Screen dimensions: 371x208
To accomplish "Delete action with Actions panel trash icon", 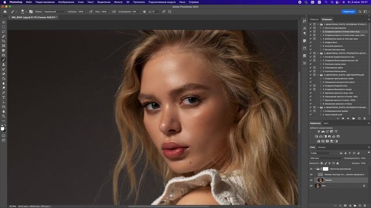I will [365, 118].
